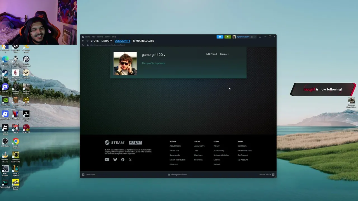Open Discord from the desktop

pyautogui.click(x=5, y=88)
